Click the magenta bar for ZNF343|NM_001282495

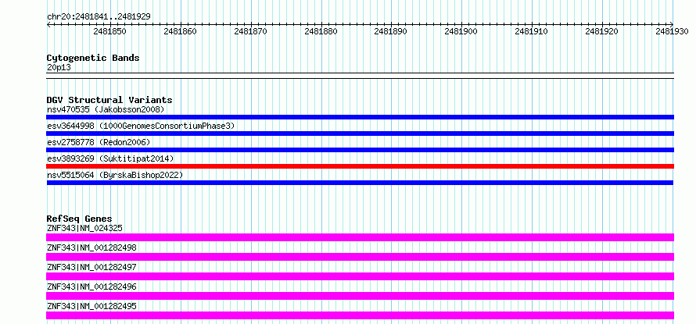point(360,315)
